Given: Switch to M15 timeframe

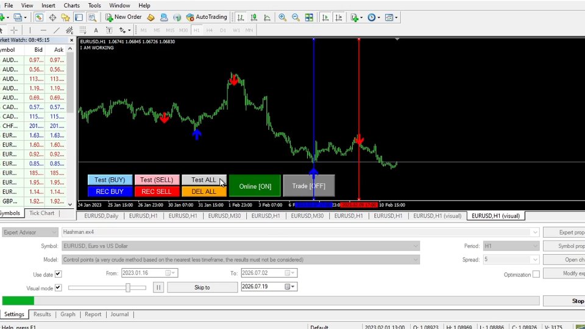Looking at the screenshot, I should point(170,30).
